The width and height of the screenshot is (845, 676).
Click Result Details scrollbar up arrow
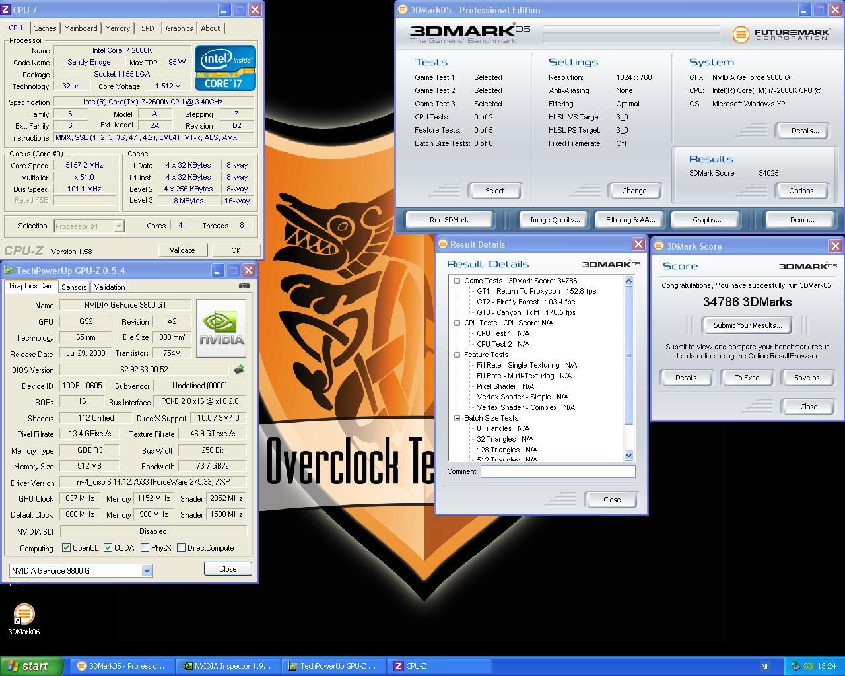(x=628, y=281)
